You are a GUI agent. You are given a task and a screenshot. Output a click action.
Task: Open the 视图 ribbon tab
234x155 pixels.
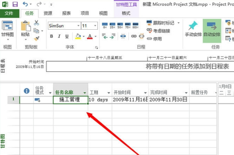tap(103, 13)
